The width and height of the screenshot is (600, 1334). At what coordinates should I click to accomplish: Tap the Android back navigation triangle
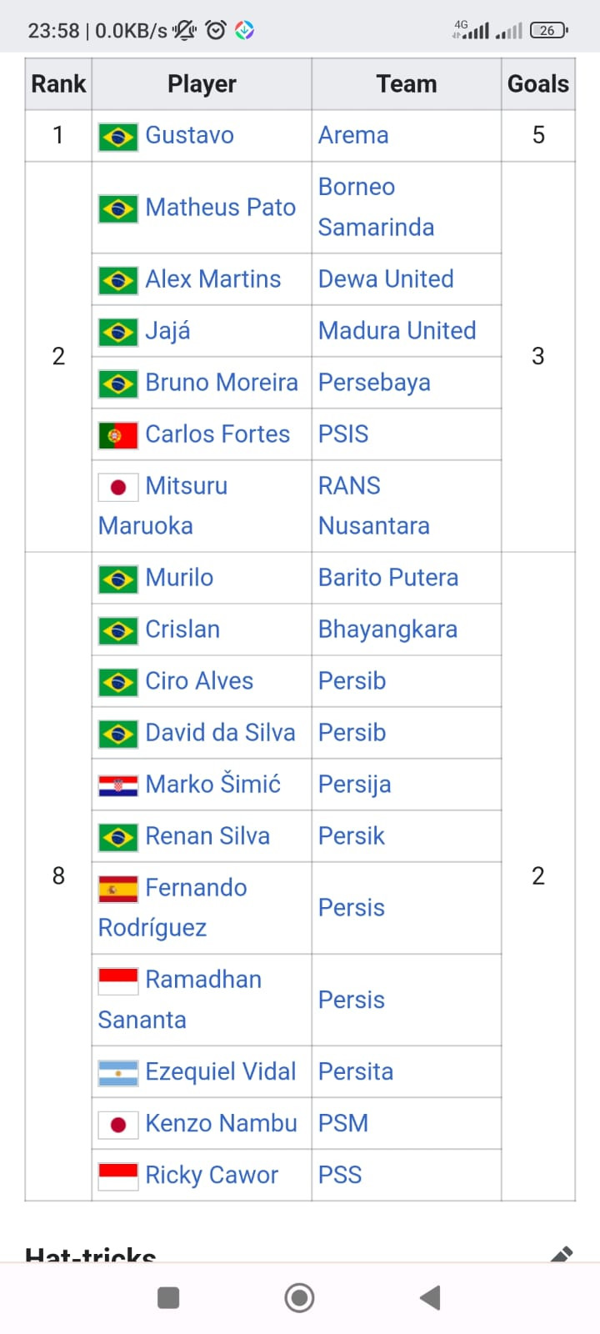coord(430,1297)
